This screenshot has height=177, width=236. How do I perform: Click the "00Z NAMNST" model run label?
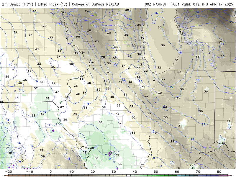(x=156, y=4)
